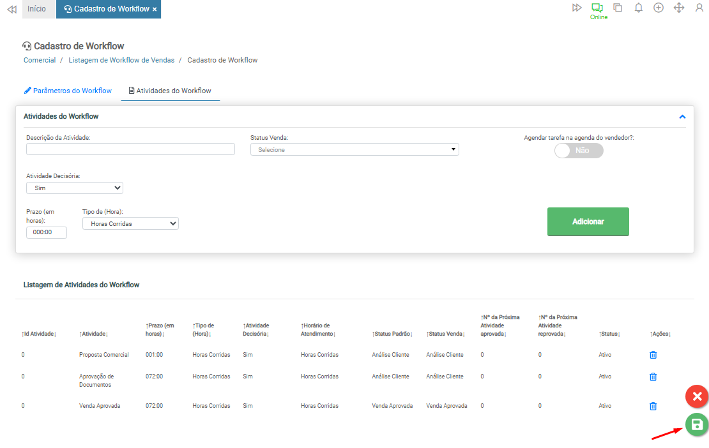
Task: Delete the Aprovação de Documentos activity row
Action: pyautogui.click(x=653, y=377)
